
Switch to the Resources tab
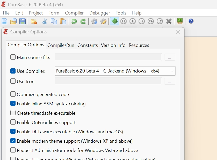139,45
